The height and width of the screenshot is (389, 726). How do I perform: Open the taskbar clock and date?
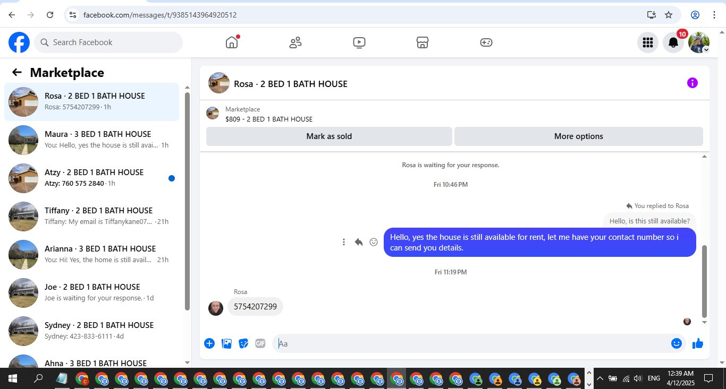(x=680, y=378)
